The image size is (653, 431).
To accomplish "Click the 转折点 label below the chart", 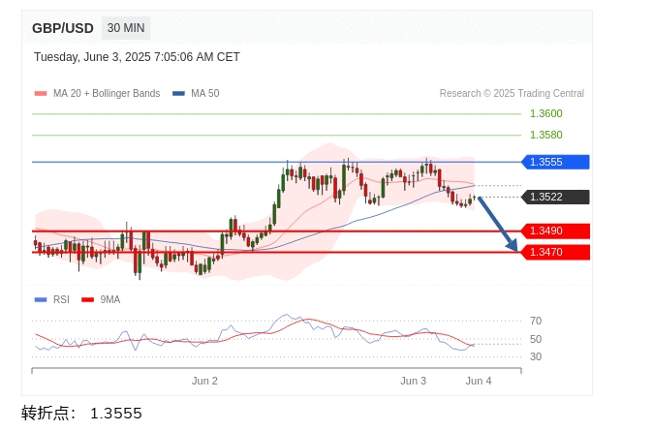I will pyautogui.click(x=48, y=414).
